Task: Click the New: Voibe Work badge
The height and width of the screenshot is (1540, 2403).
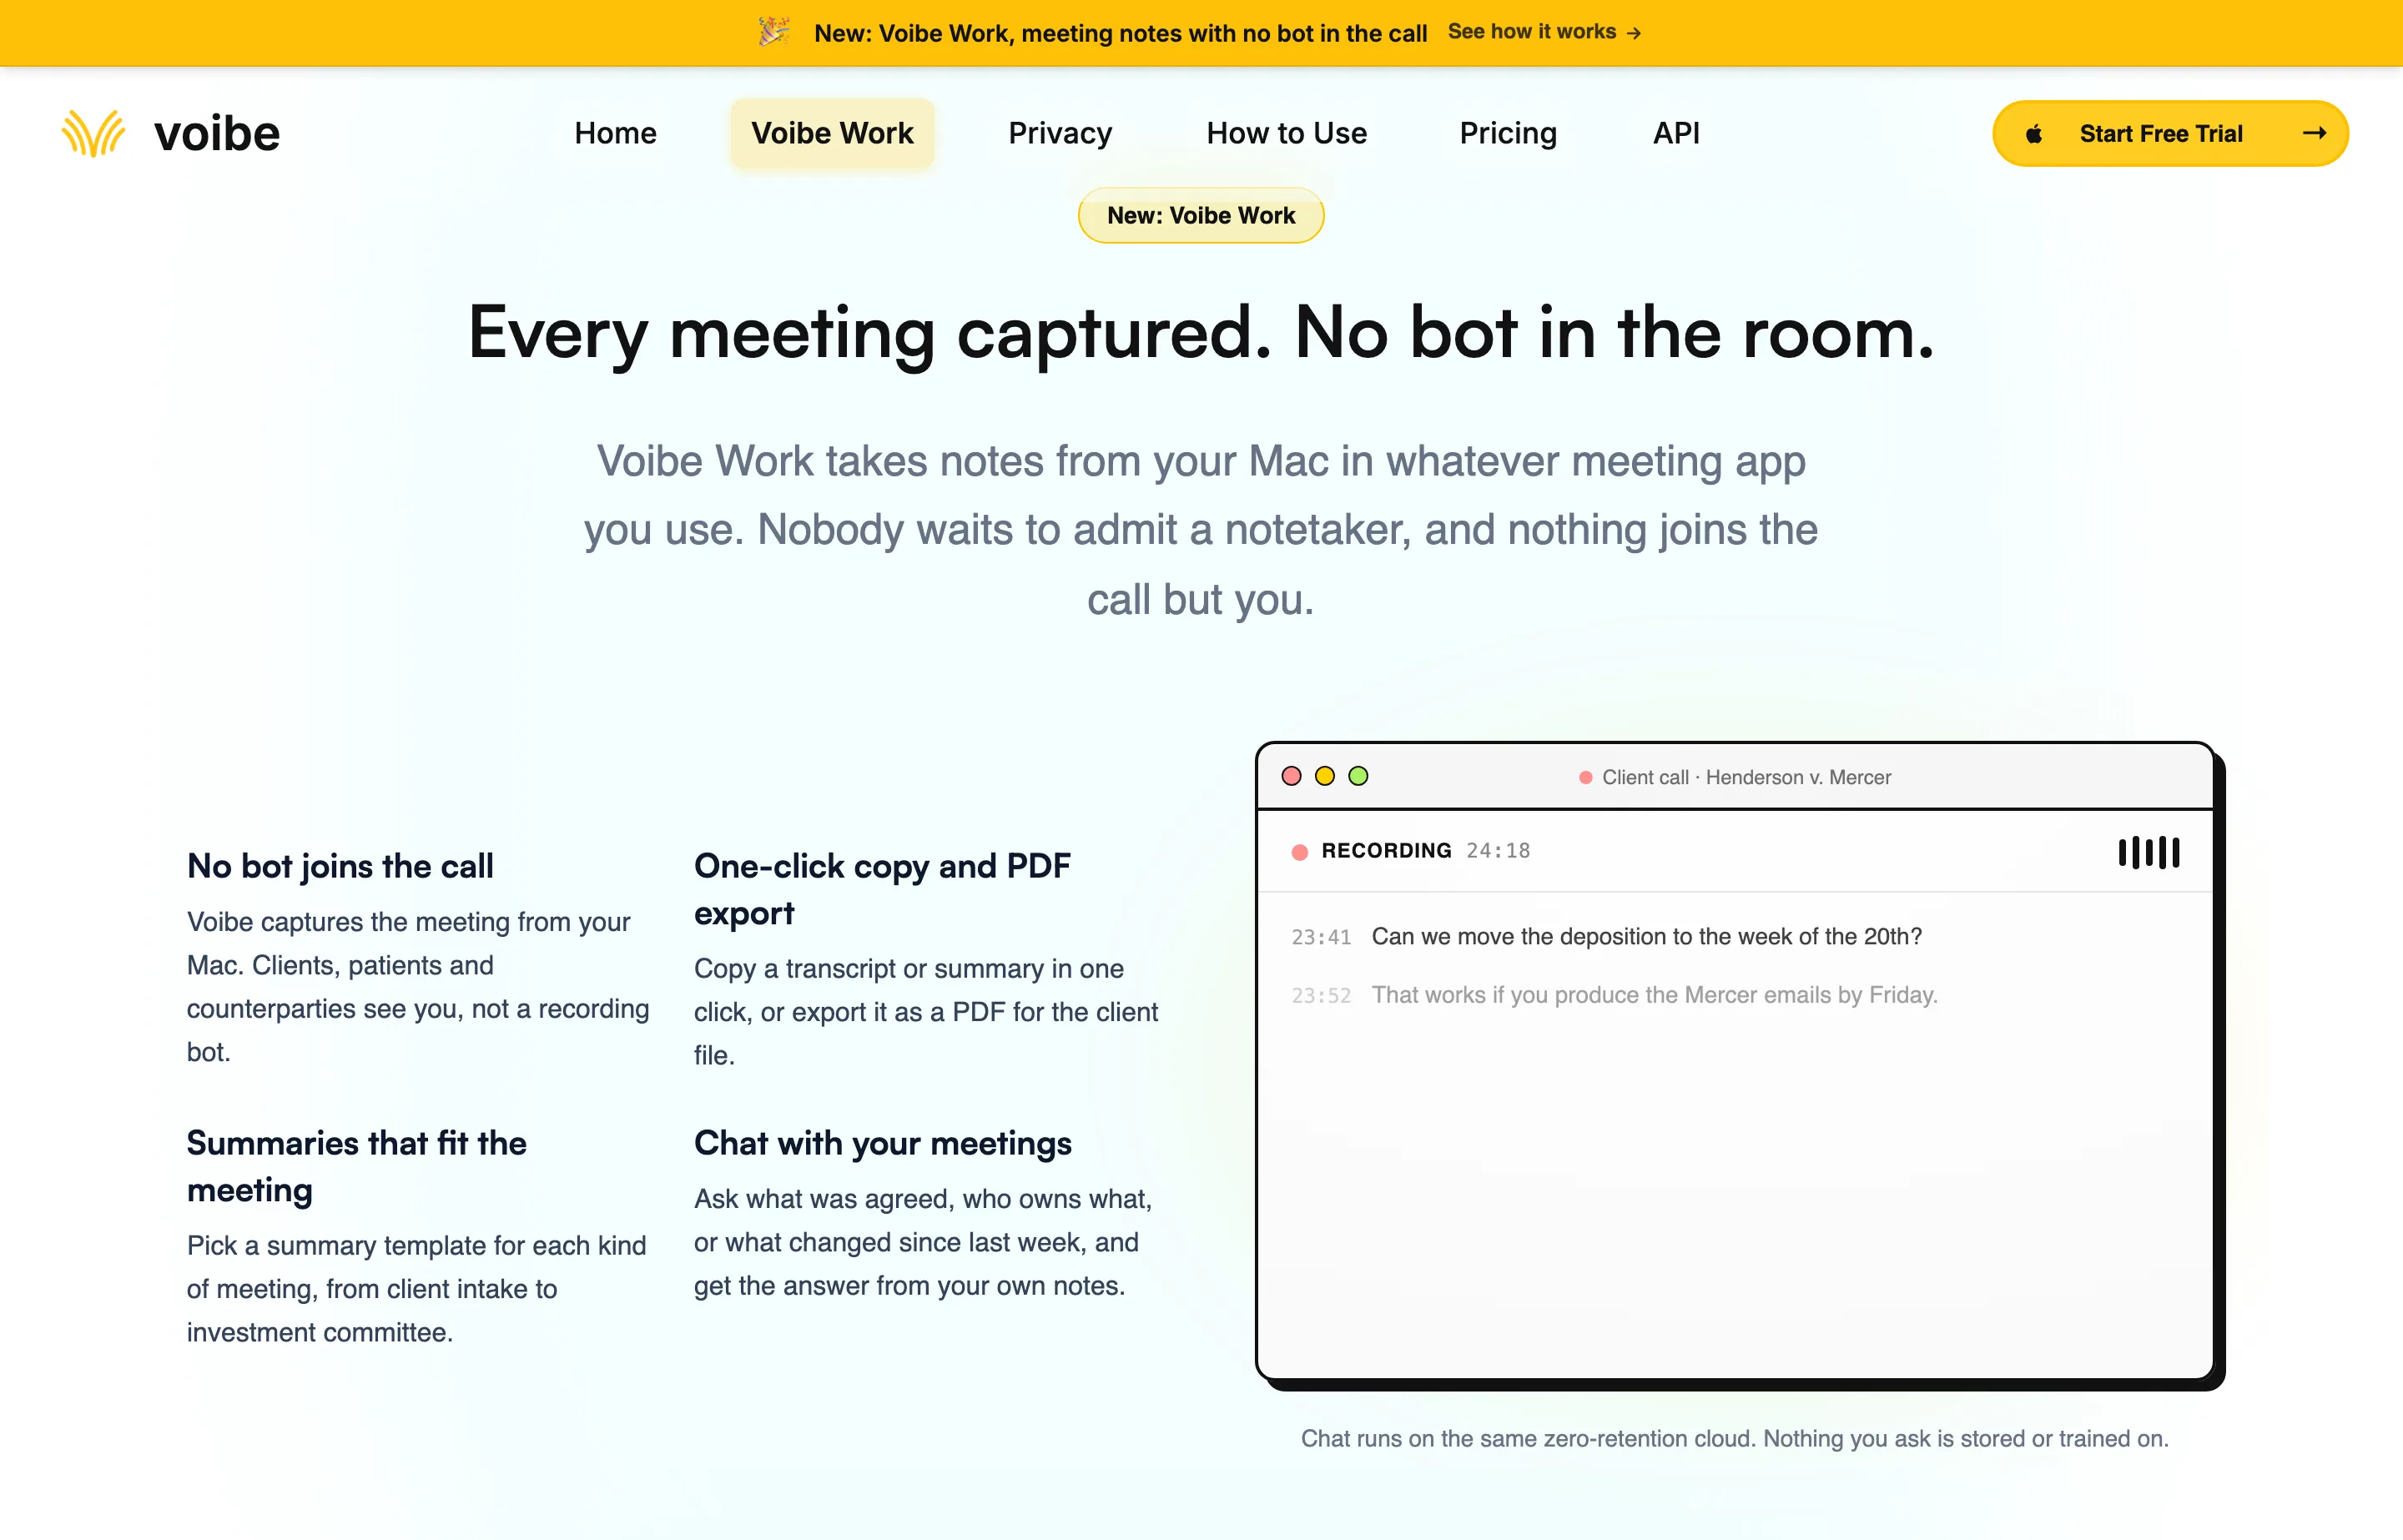Action: [x=1200, y=215]
